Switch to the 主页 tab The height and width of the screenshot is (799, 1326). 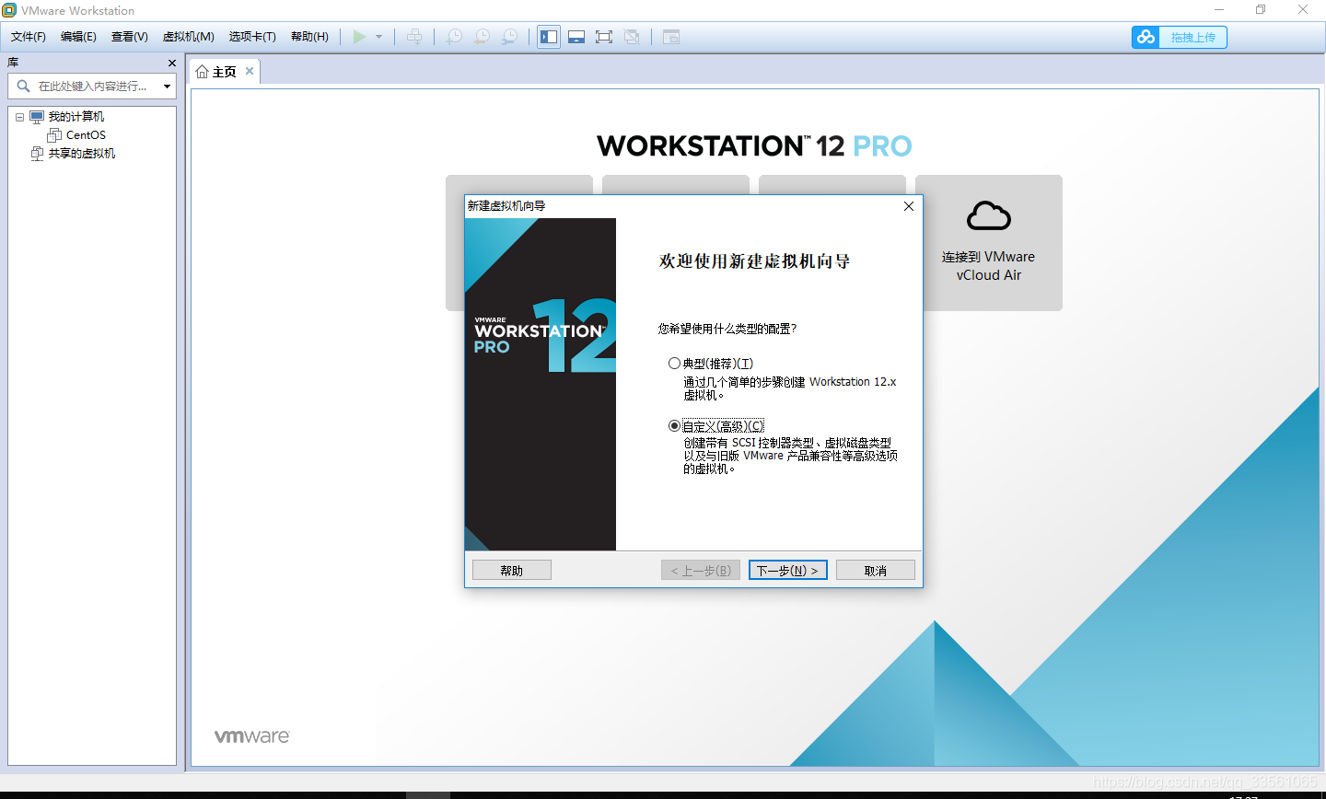pyautogui.click(x=224, y=72)
